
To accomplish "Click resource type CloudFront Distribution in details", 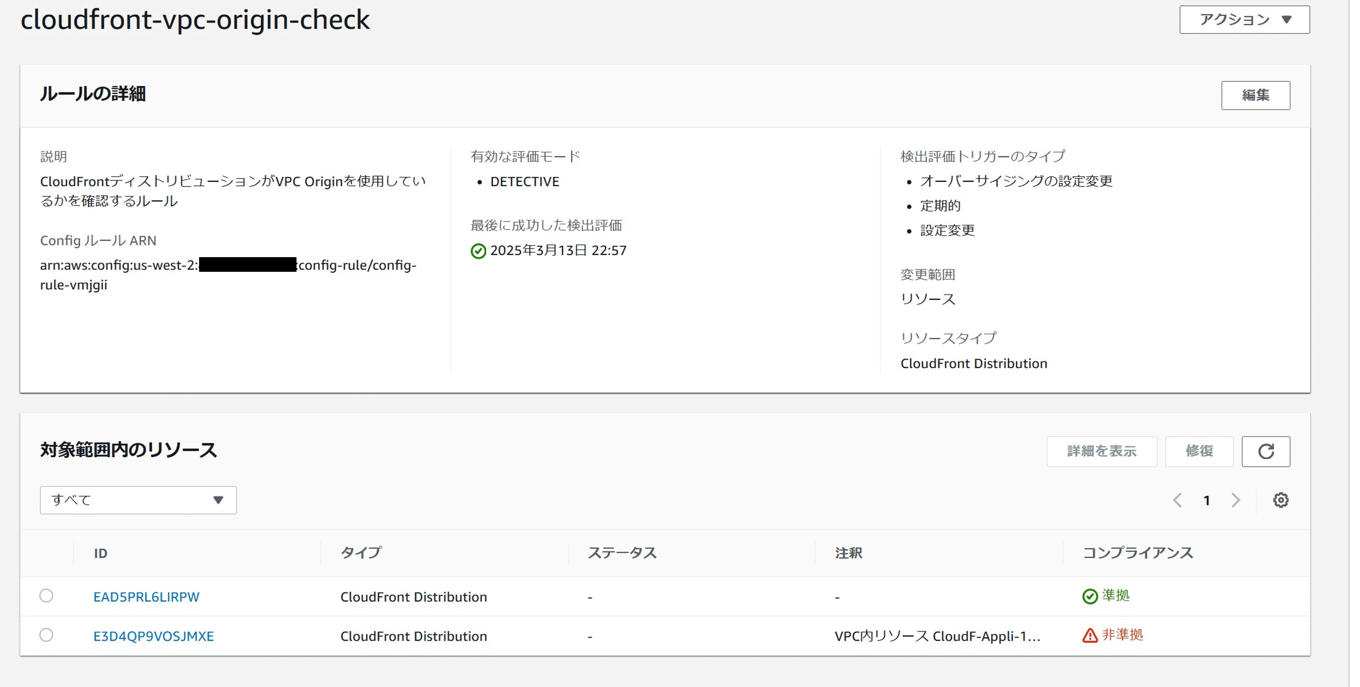I will [x=974, y=364].
